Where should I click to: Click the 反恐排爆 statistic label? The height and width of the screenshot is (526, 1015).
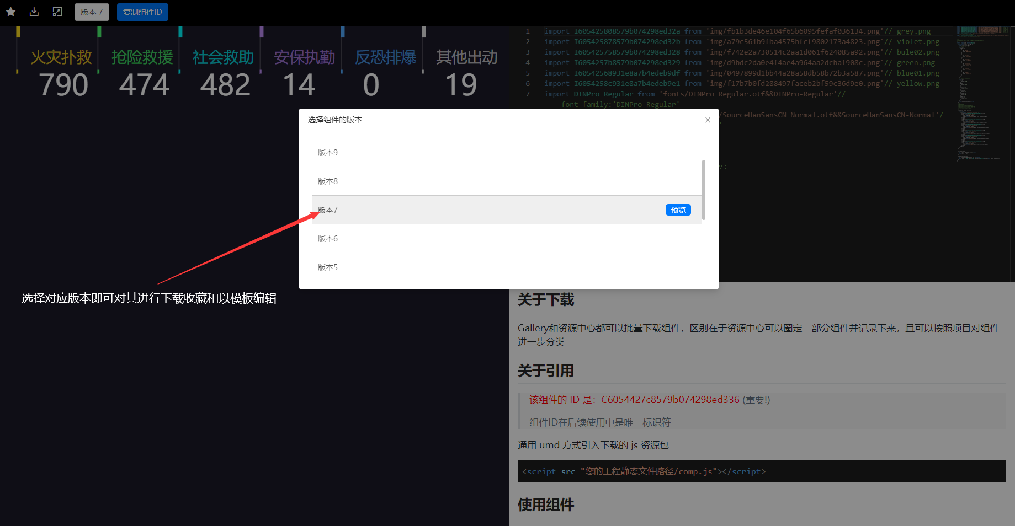386,57
